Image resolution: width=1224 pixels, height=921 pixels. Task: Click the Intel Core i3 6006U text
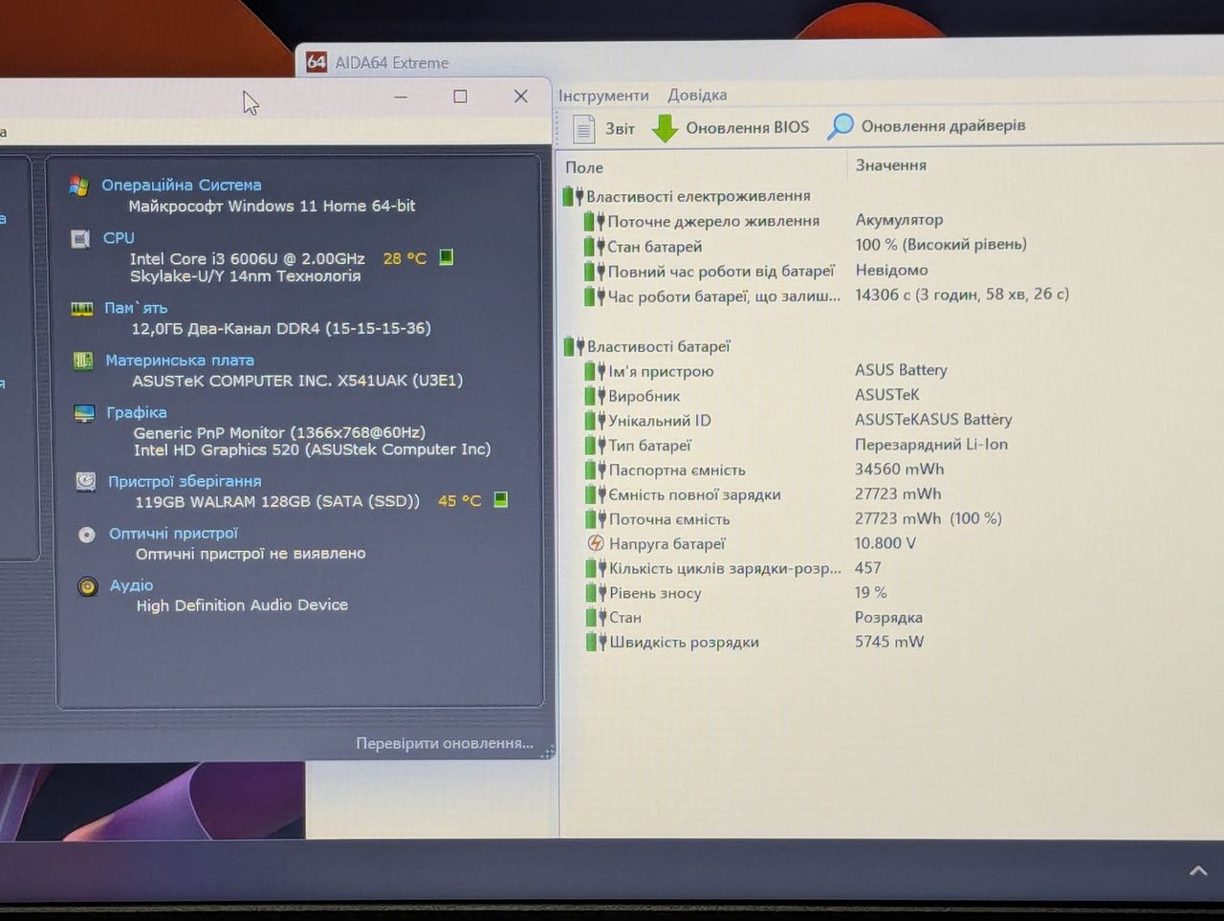247,258
